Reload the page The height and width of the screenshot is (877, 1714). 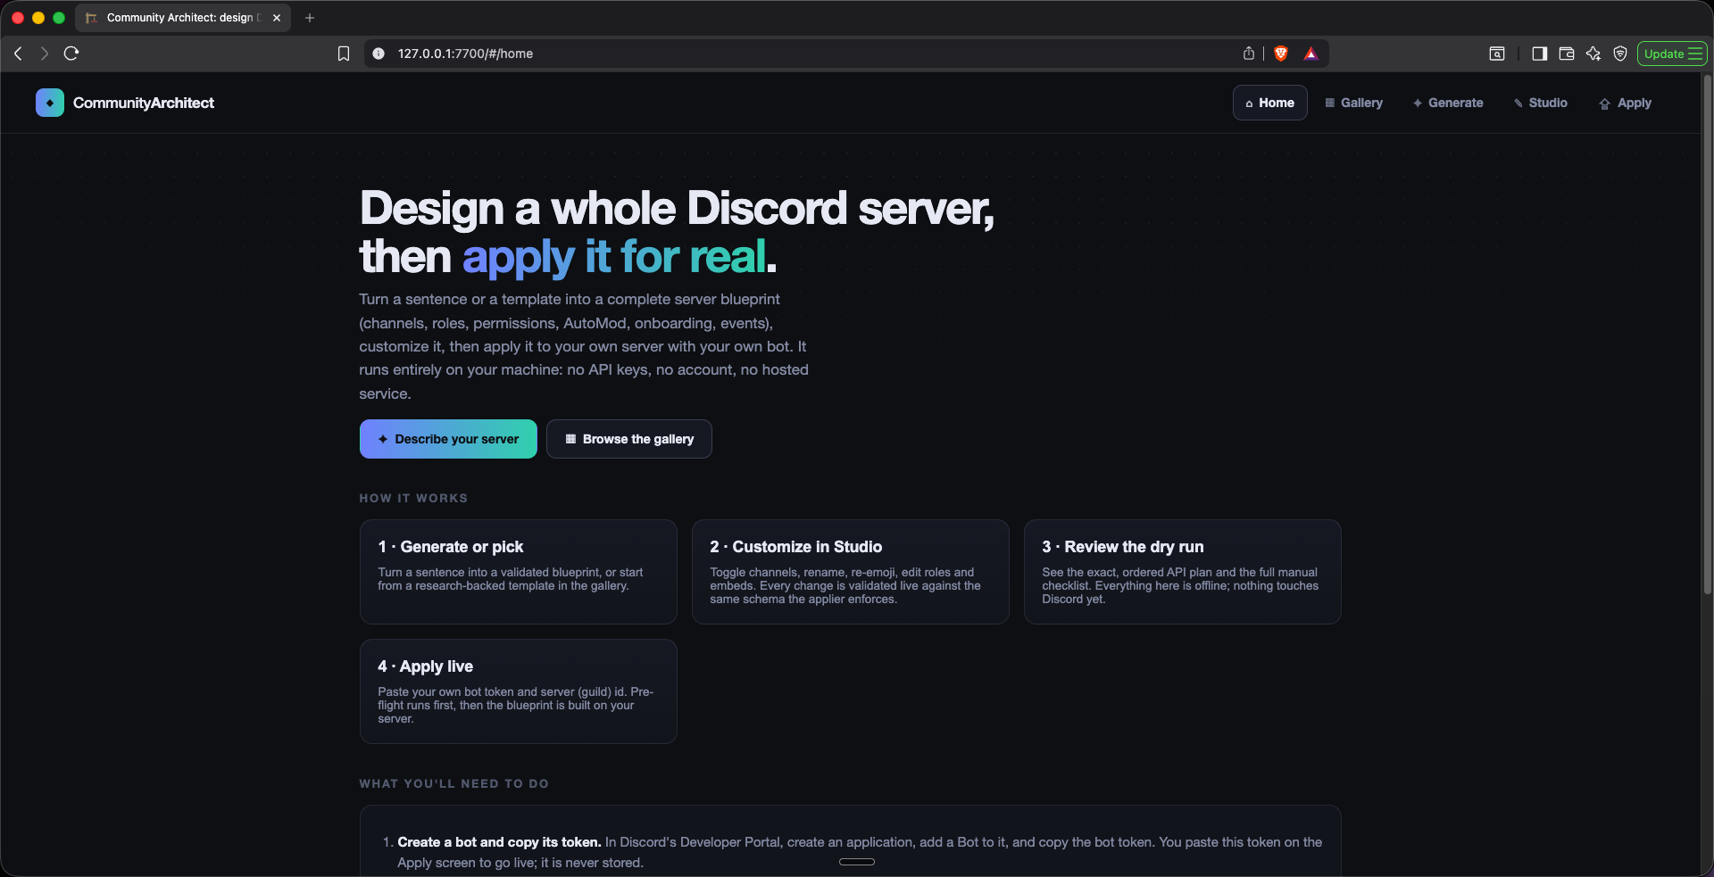click(71, 54)
